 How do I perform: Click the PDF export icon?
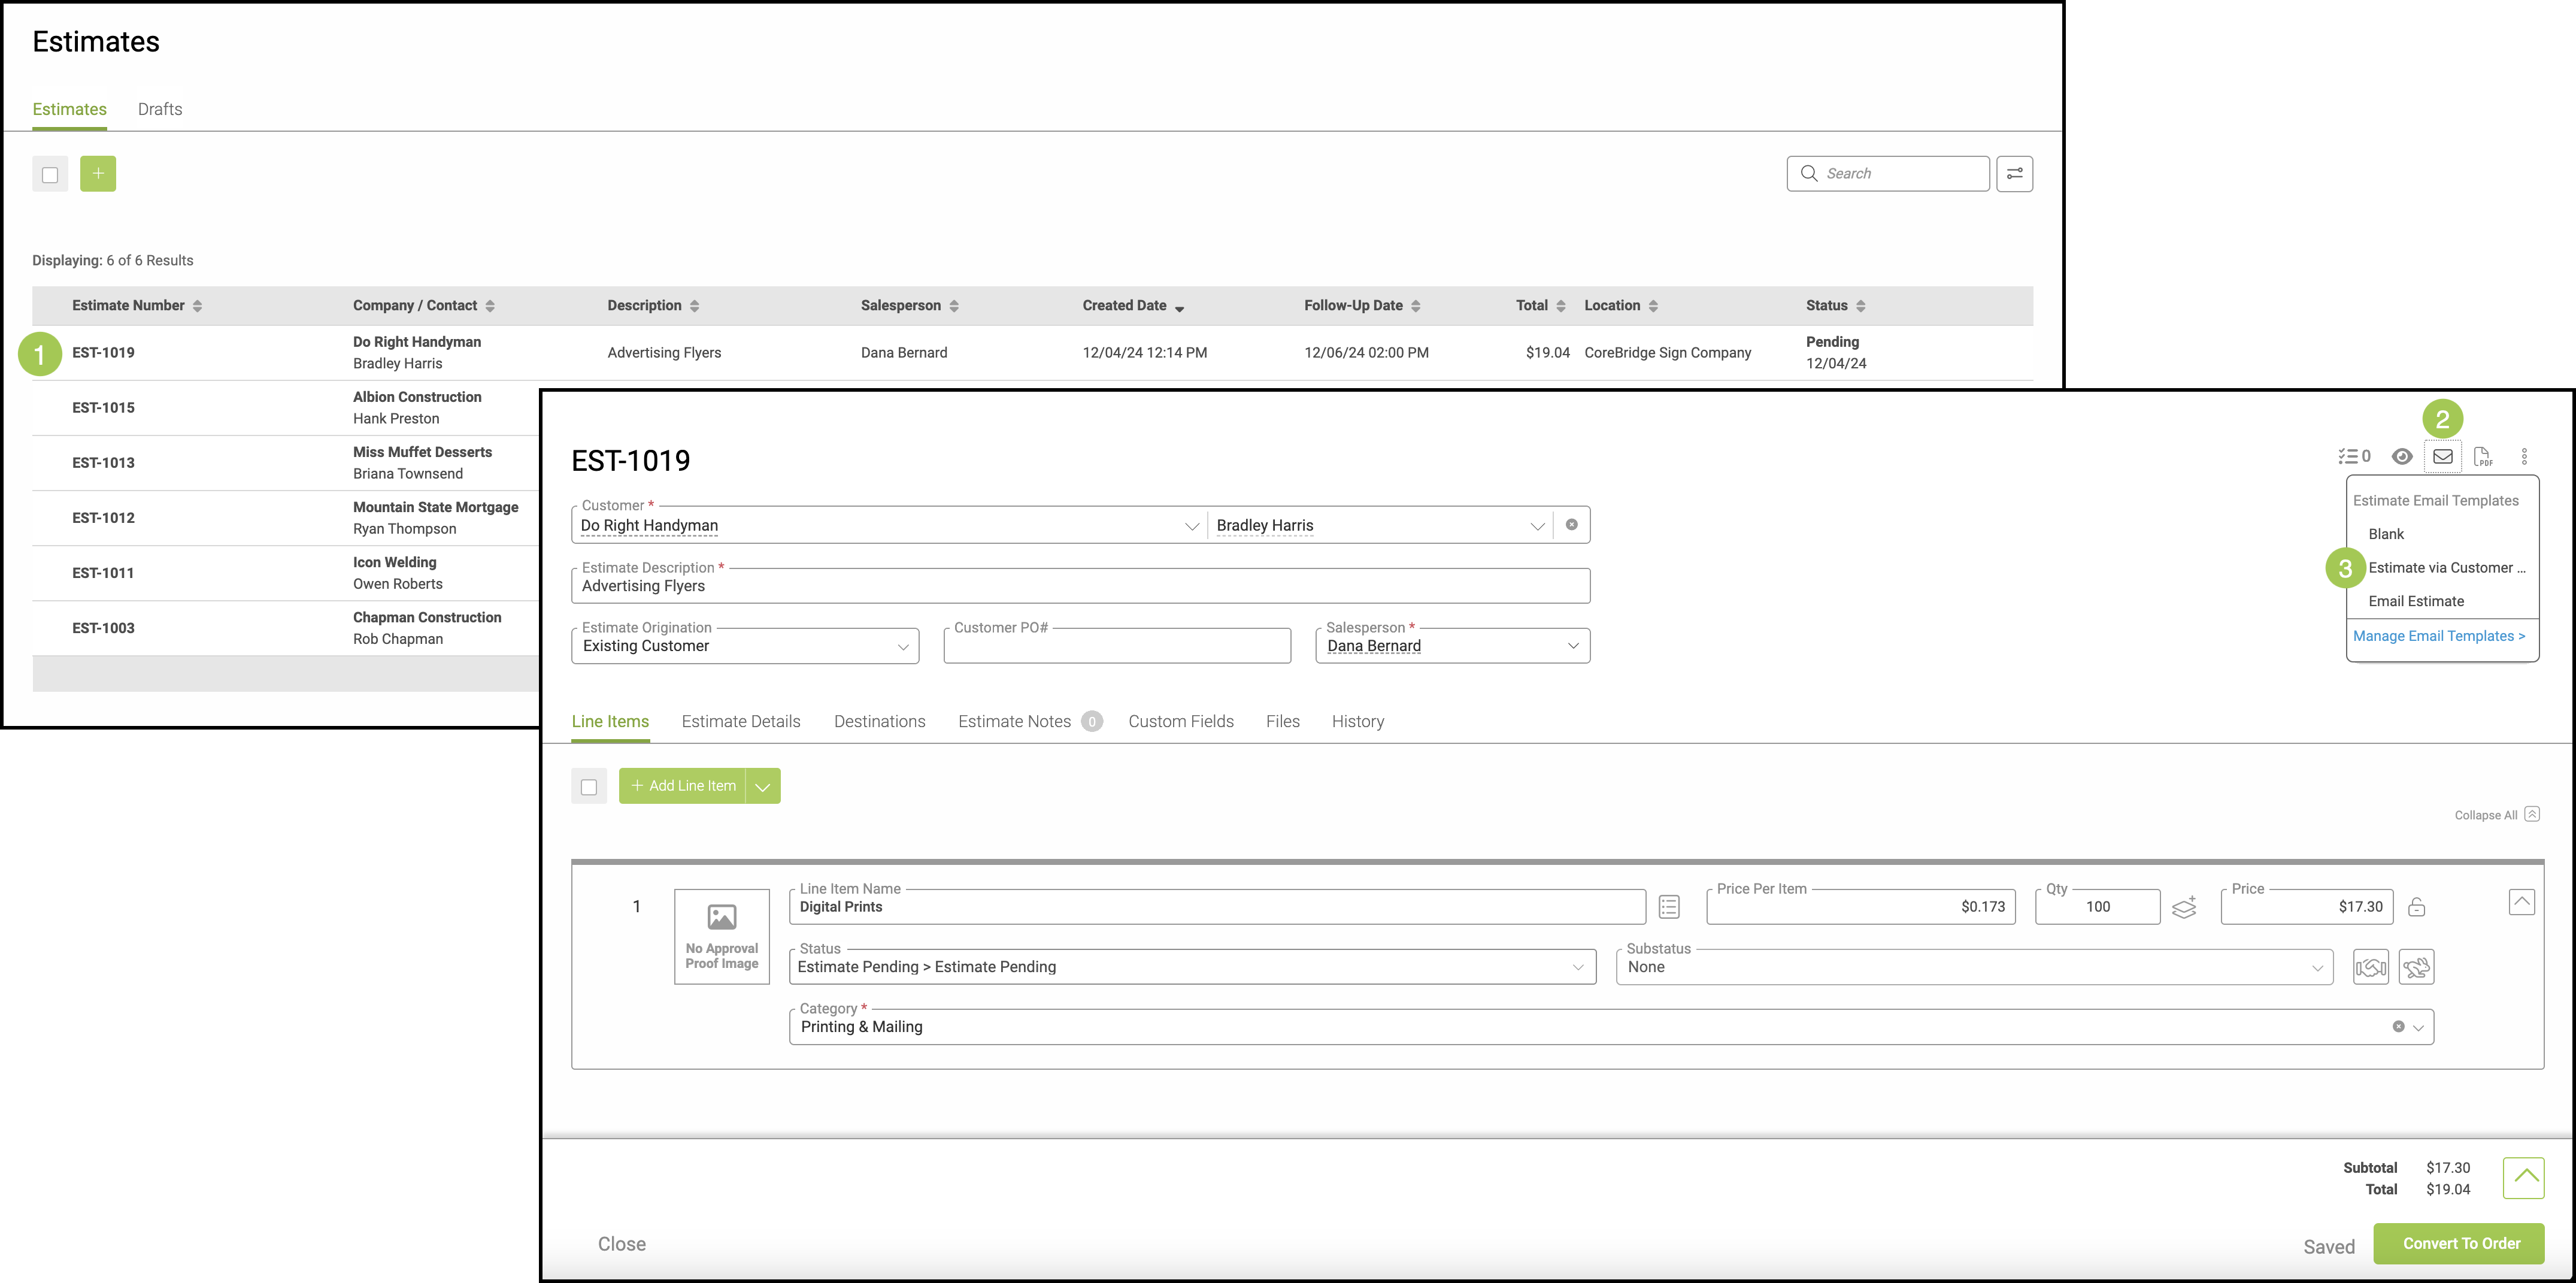tap(2482, 456)
